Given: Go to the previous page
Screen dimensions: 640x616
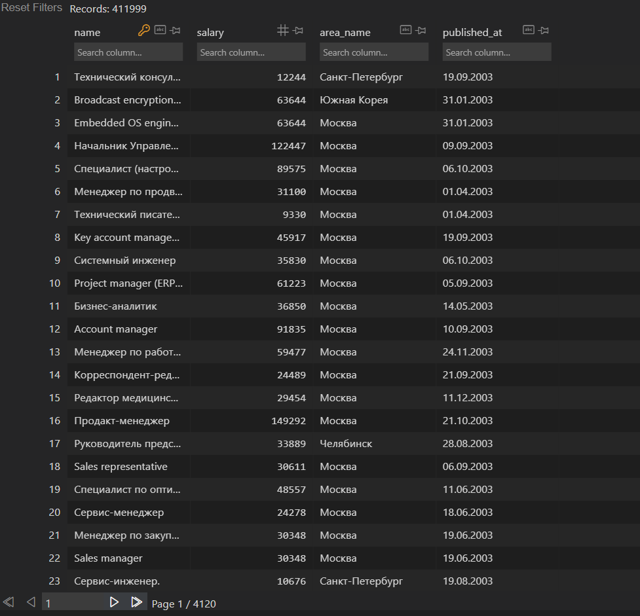Looking at the screenshot, I should (31, 602).
